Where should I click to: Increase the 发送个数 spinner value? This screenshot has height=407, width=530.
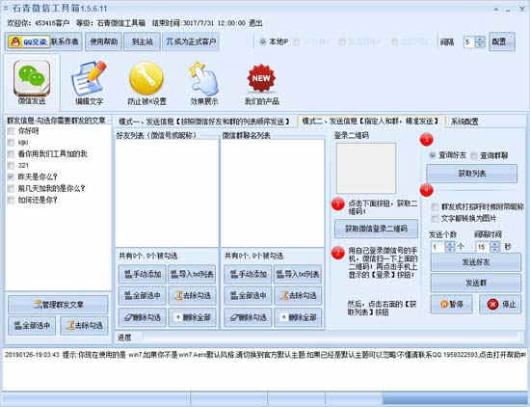pos(450,244)
